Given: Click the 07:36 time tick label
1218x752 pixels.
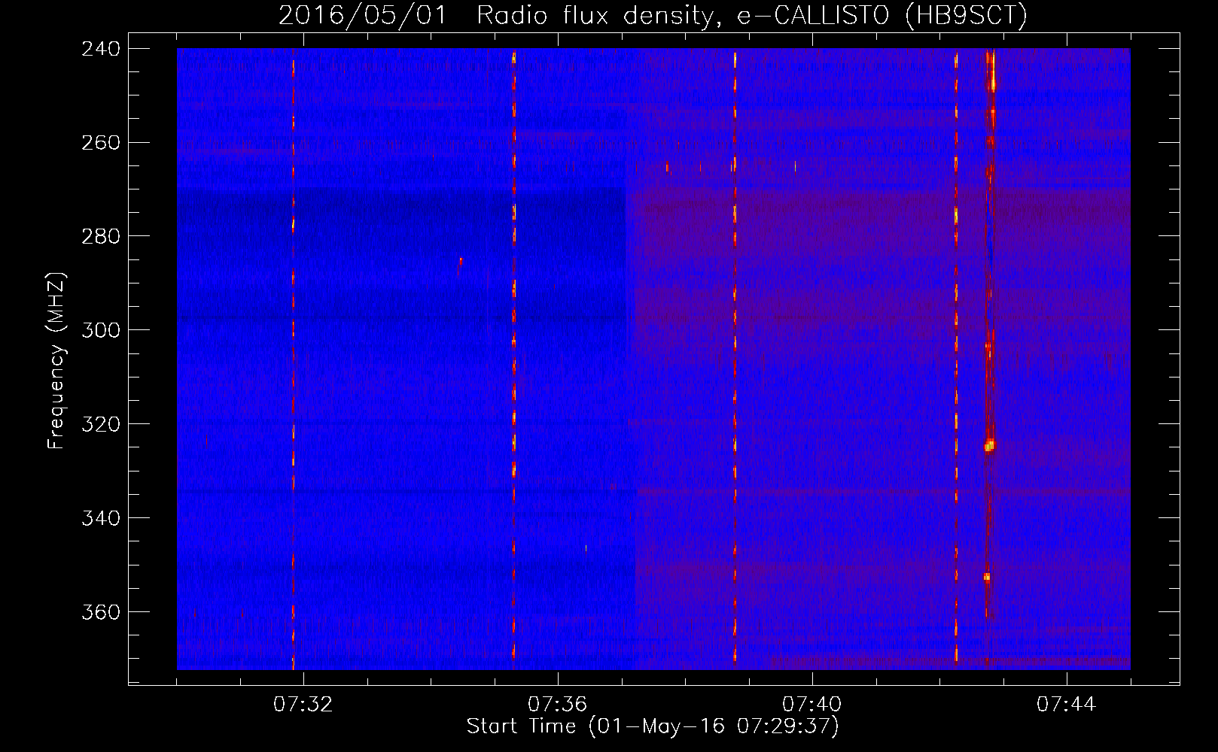Looking at the screenshot, I should pyautogui.click(x=558, y=705).
